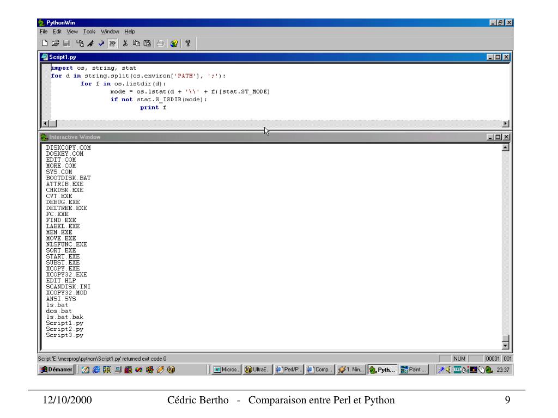This screenshot has height=418, width=558.
Task: Click the 00001 line number in the status bar
Action: tap(493, 359)
